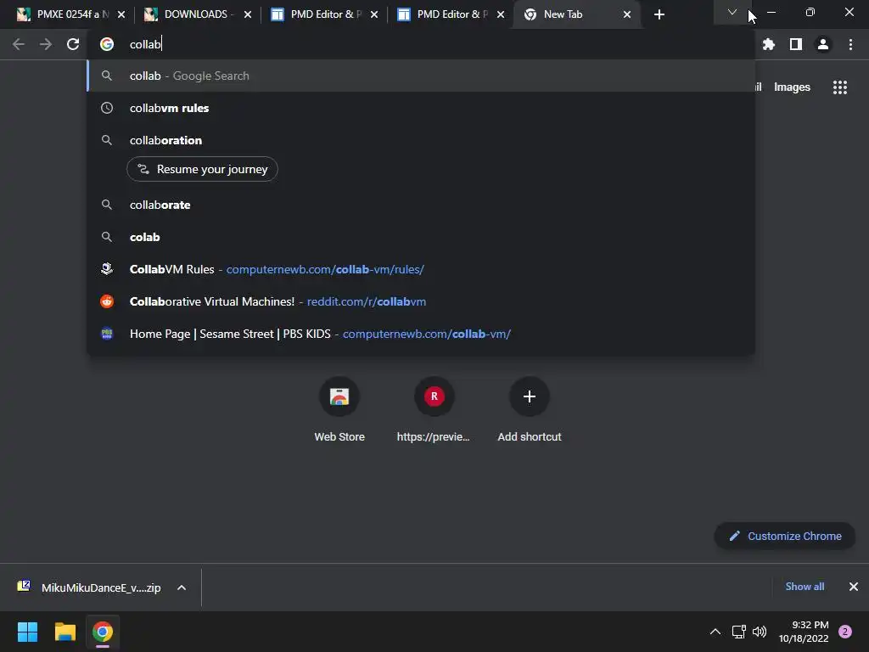Close the downloads bar
Viewport: 869px width, 652px height.
(x=854, y=587)
